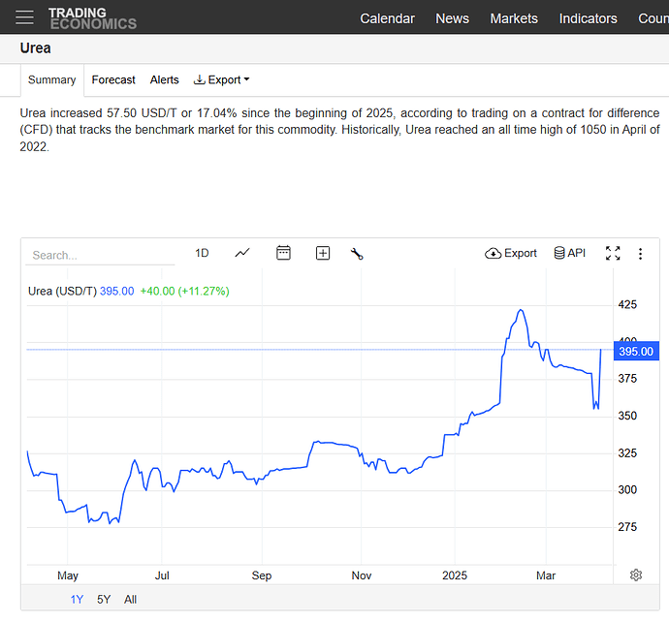The width and height of the screenshot is (669, 622).
Task: Open the Markets nav item
Action: click(514, 18)
